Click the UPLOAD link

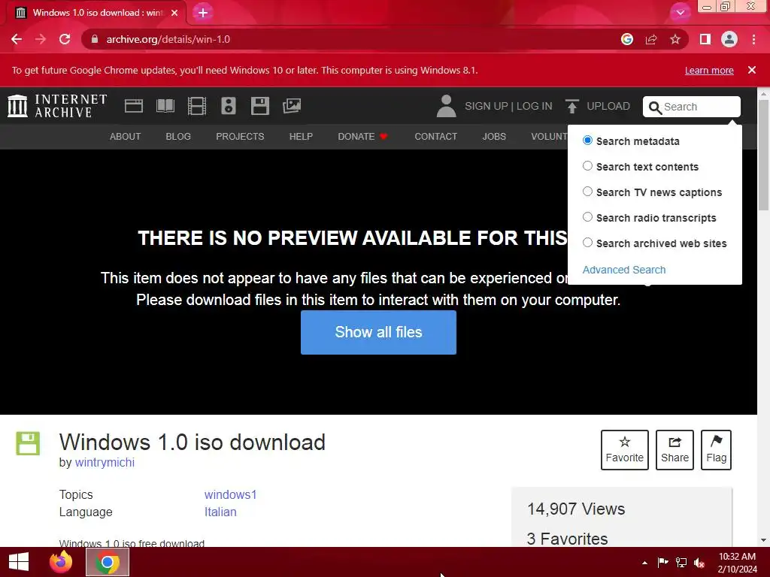click(608, 106)
